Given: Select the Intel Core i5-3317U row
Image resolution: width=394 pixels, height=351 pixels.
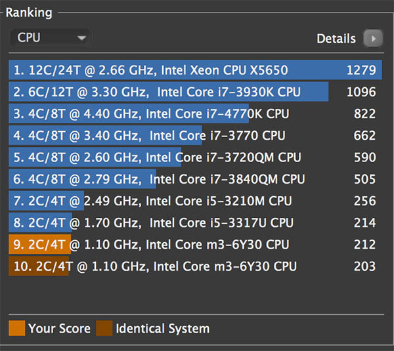Looking at the screenshot, I should (x=195, y=223).
